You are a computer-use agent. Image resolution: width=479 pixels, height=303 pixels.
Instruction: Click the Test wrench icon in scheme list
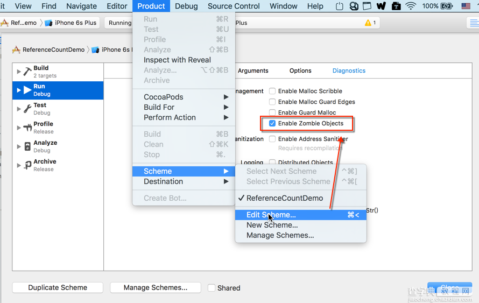pos(27,109)
